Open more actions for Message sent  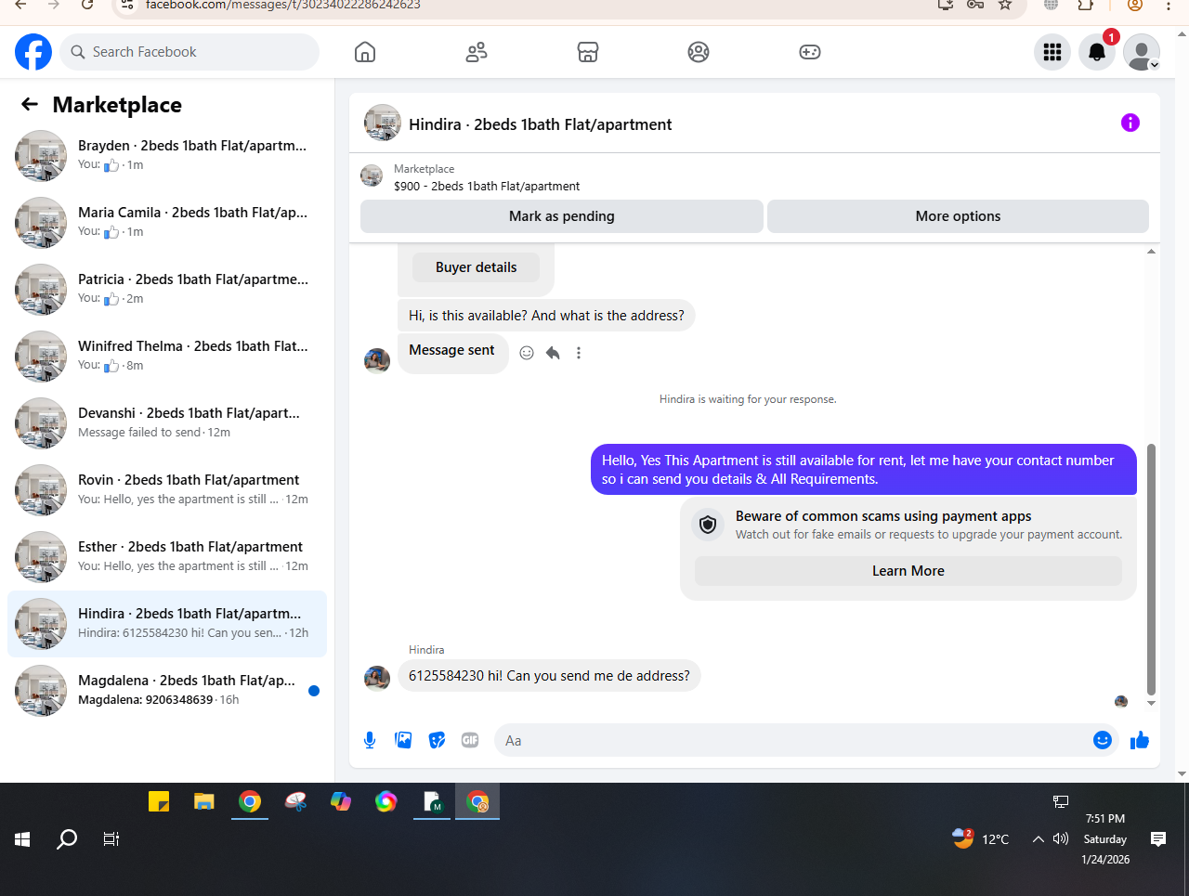point(579,353)
